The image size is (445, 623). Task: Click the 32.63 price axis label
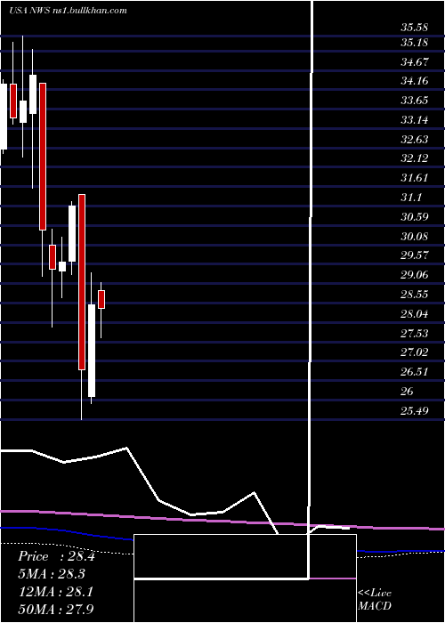[414, 139]
